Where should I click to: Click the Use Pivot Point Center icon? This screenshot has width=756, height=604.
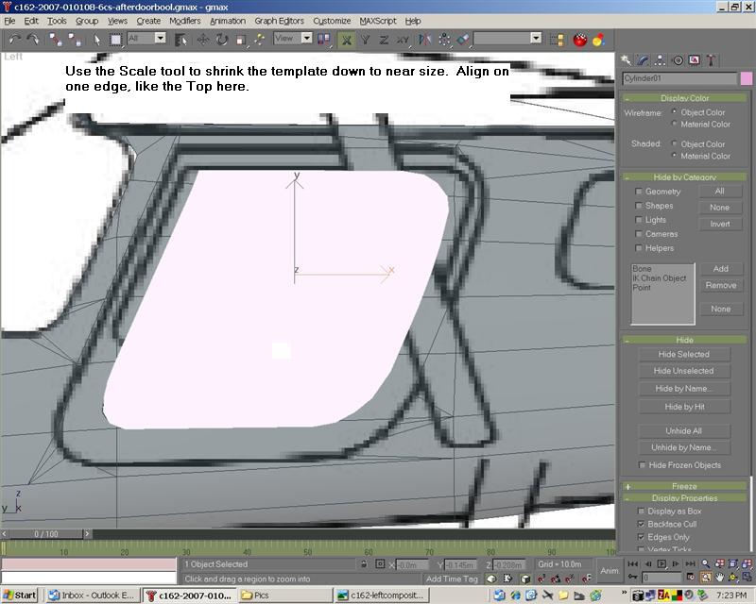tap(323, 40)
